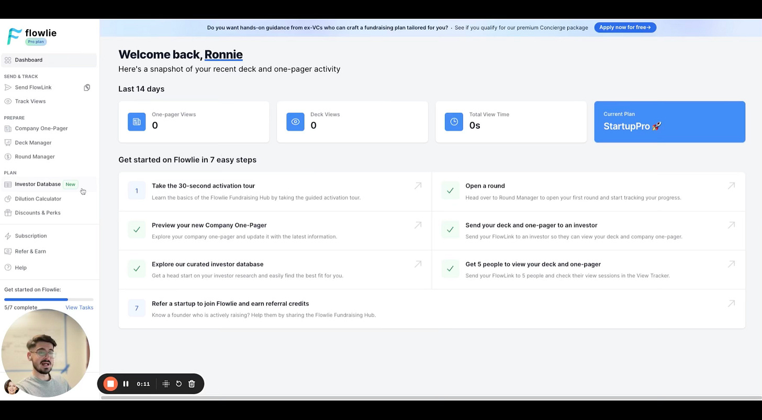
Task: Click the Round Manager coin icon
Action: coord(8,157)
